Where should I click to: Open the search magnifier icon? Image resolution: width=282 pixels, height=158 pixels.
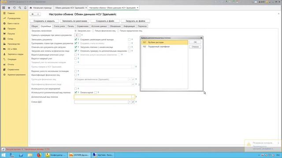pyautogui.click(x=20, y=8)
